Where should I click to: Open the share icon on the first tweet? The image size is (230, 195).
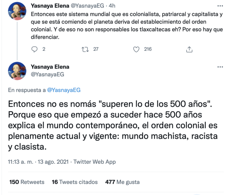189,49
